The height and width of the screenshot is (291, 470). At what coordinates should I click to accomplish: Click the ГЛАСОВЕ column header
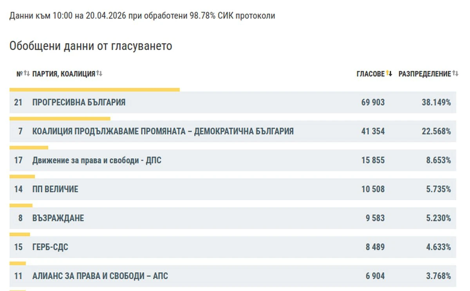[x=371, y=74]
